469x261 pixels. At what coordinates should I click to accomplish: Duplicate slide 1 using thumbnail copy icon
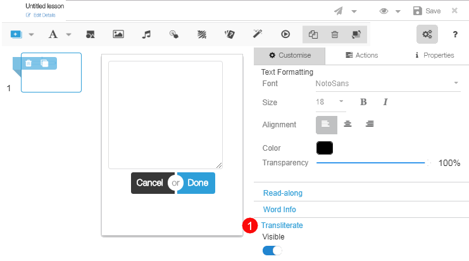point(45,63)
